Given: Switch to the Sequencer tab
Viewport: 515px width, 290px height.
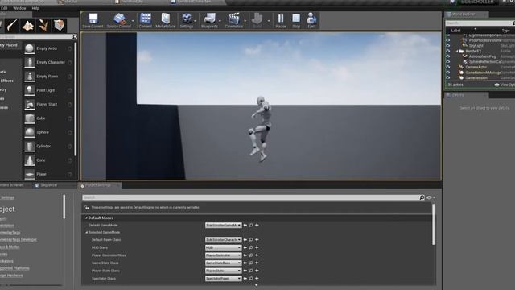Looking at the screenshot, I should (46, 185).
